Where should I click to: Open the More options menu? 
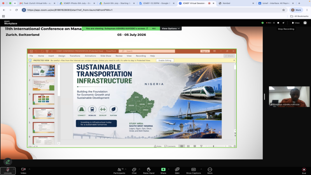point(210,171)
